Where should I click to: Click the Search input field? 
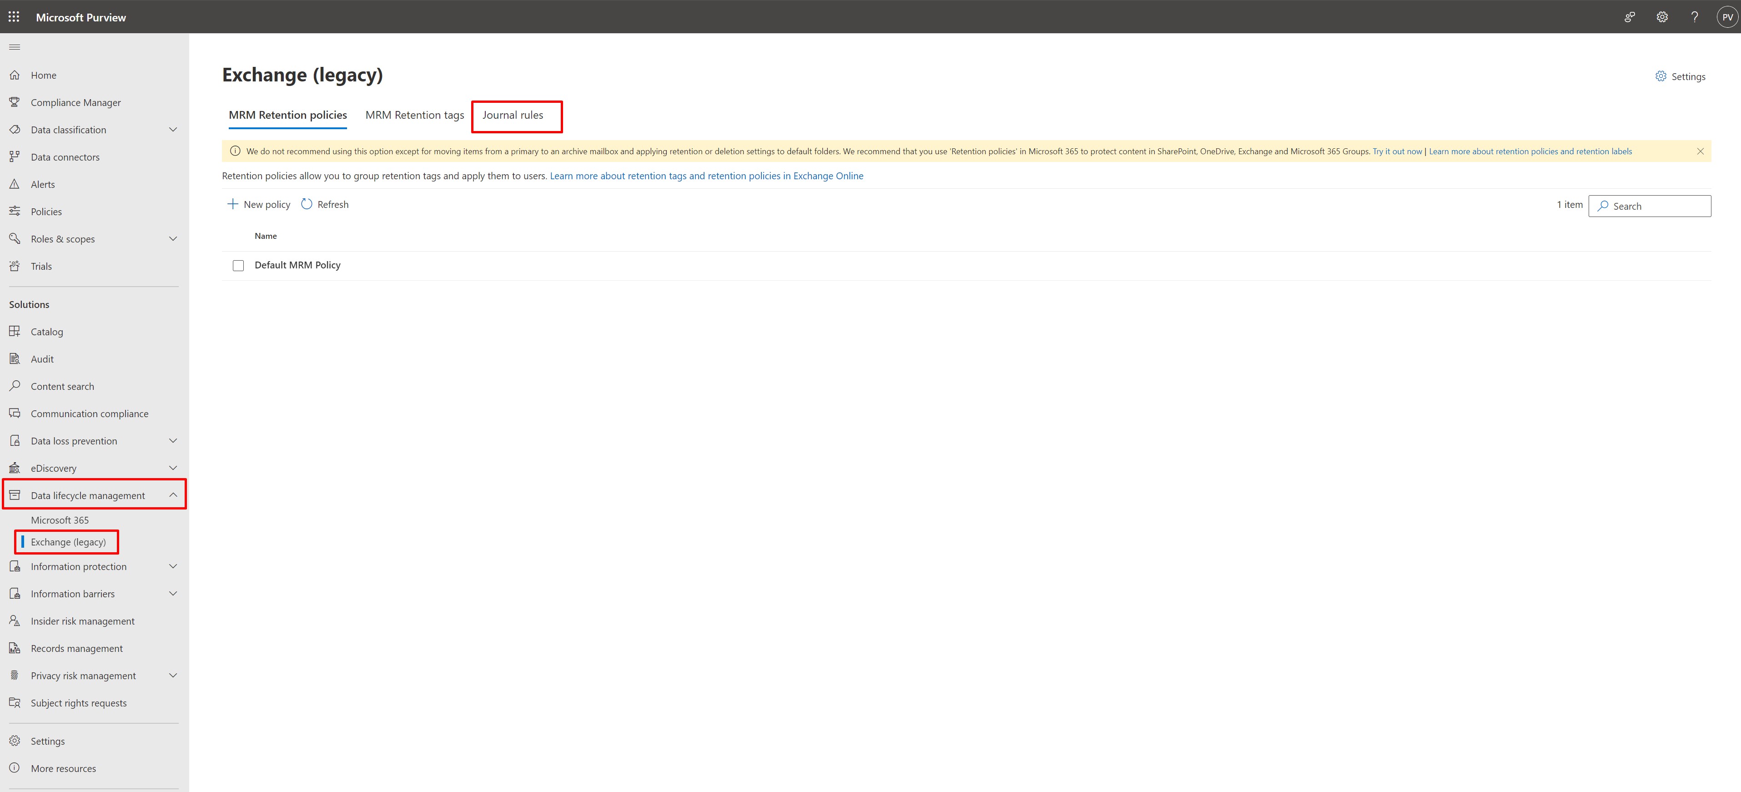pos(1650,206)
